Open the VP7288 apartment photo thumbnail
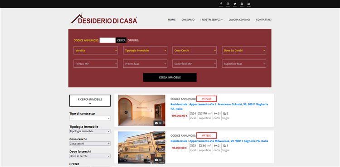The image size is (340, 167). (x=141, y=111)
